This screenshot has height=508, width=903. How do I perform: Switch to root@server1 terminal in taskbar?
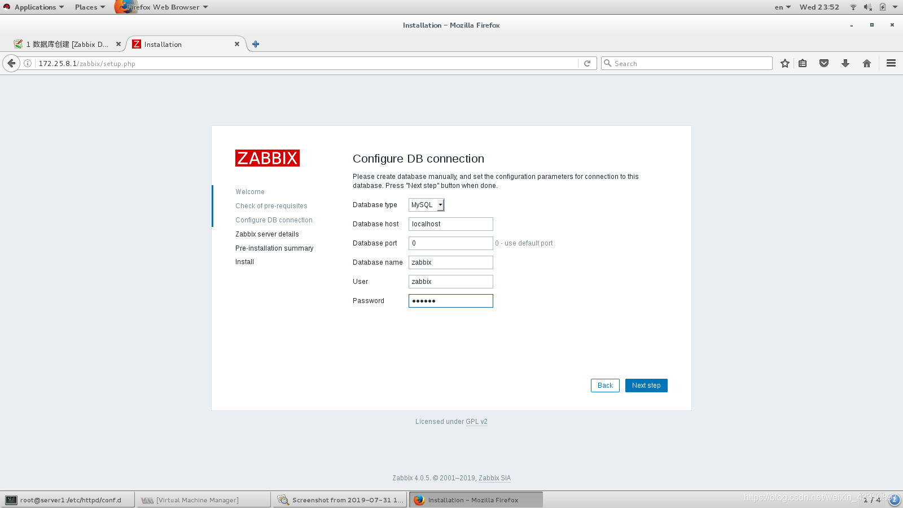(68, 500)
